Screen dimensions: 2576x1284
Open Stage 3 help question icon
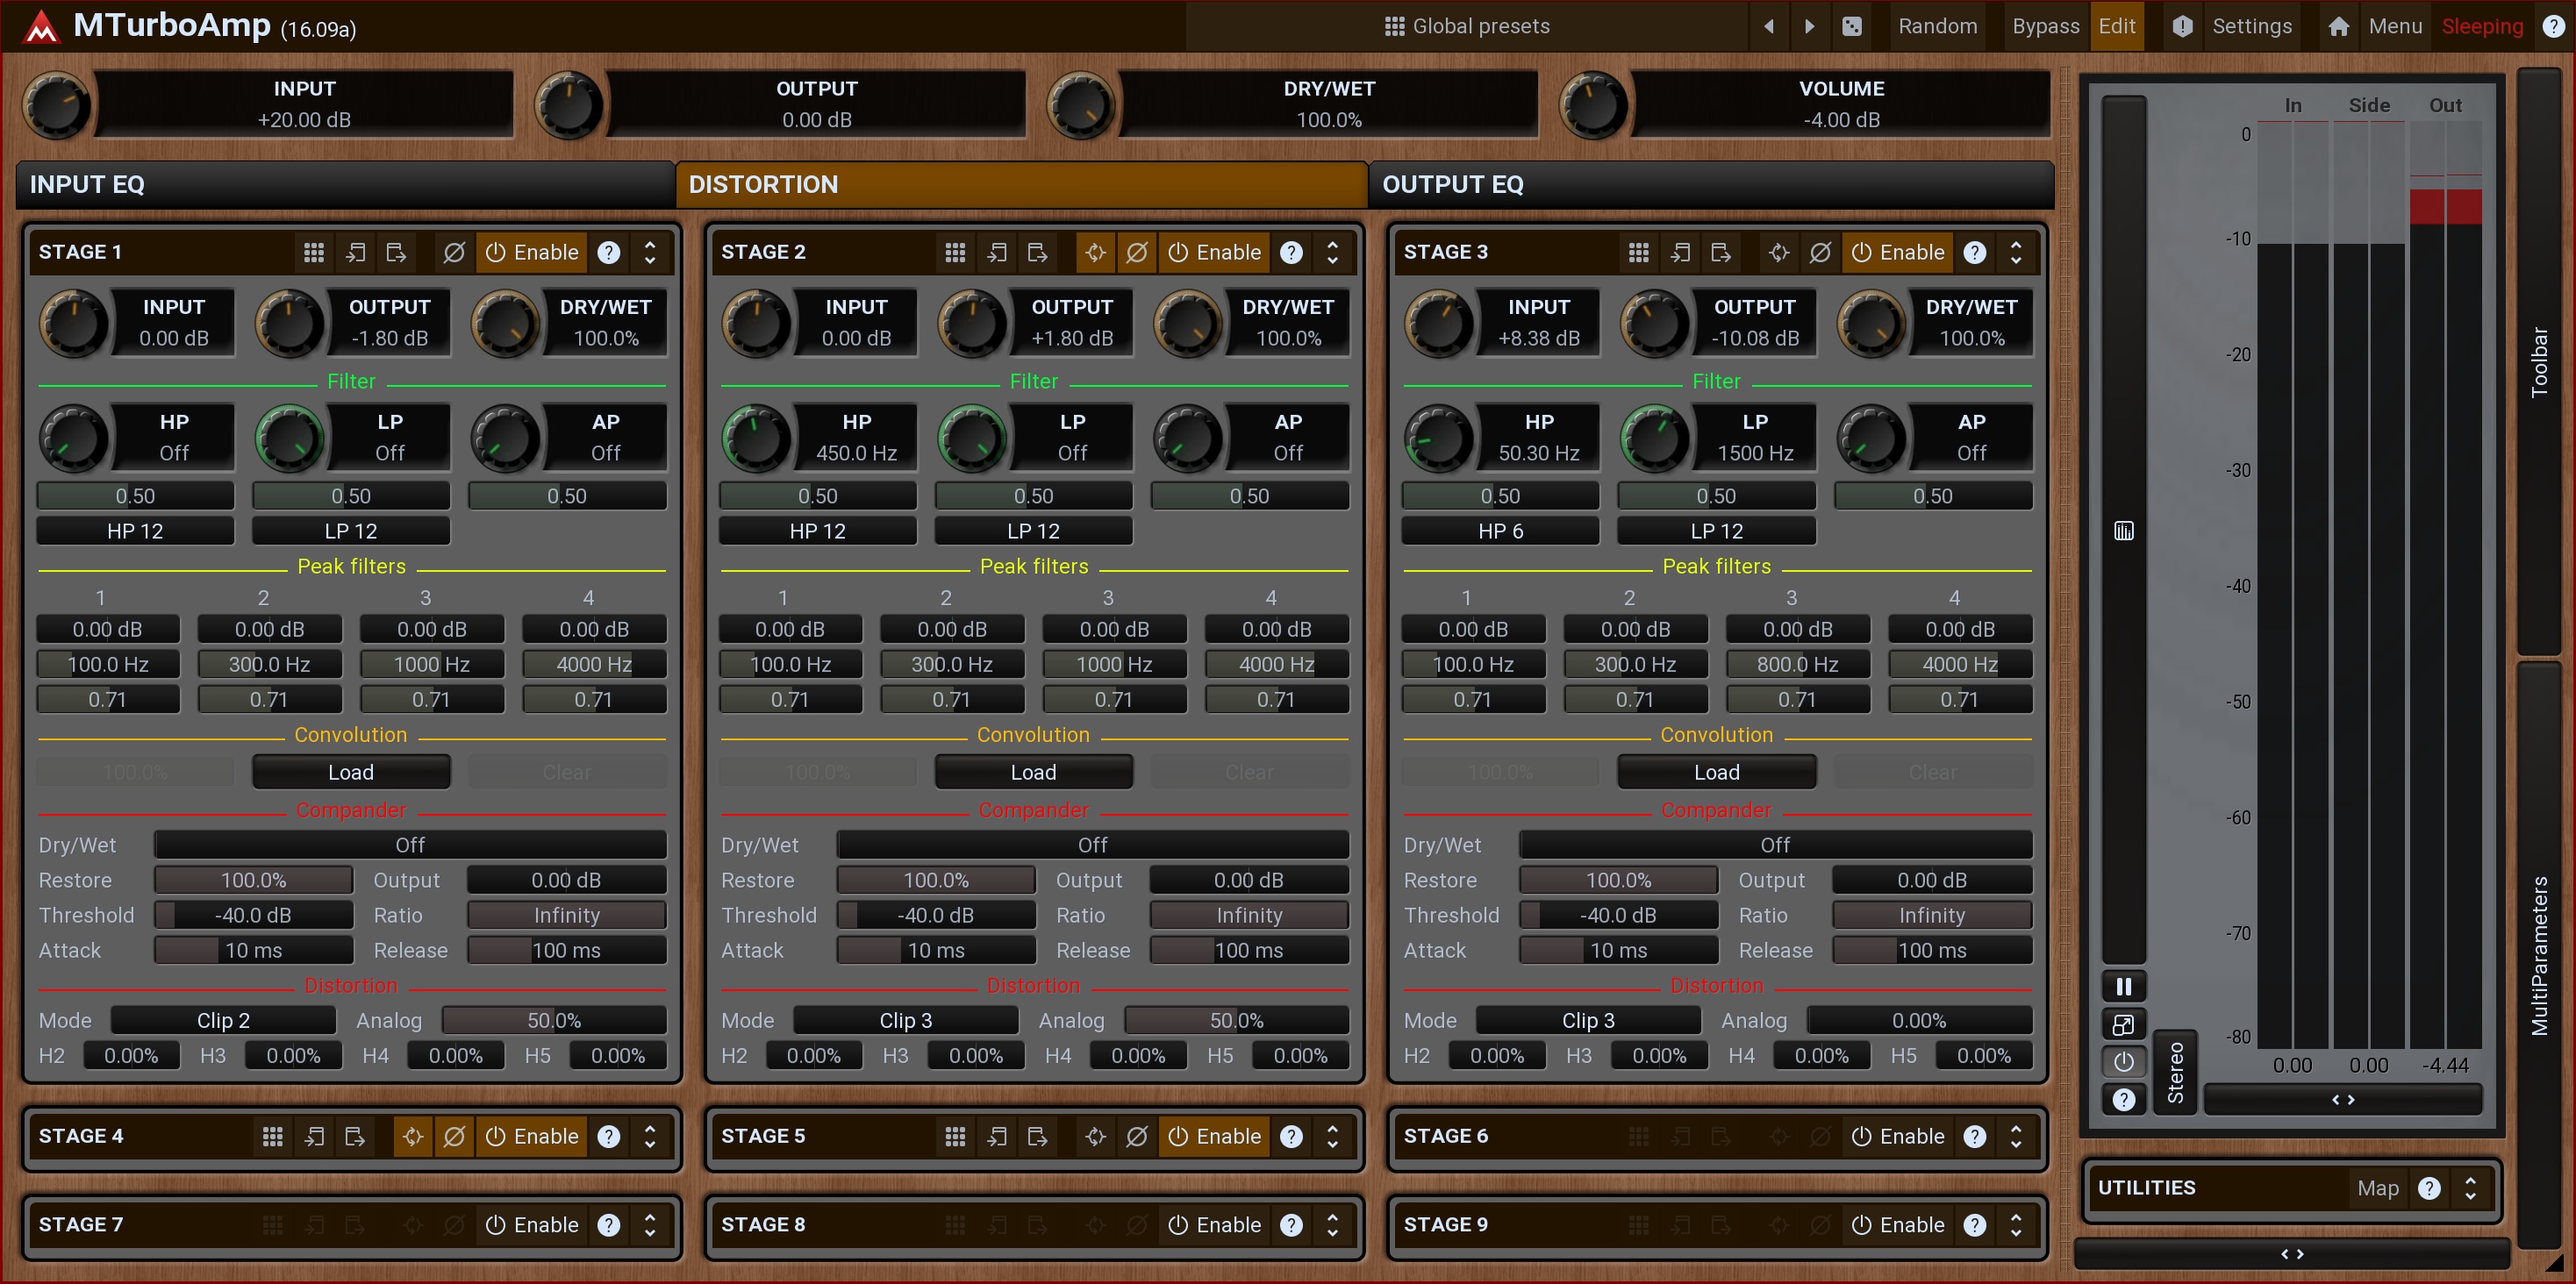(1975, 253)
